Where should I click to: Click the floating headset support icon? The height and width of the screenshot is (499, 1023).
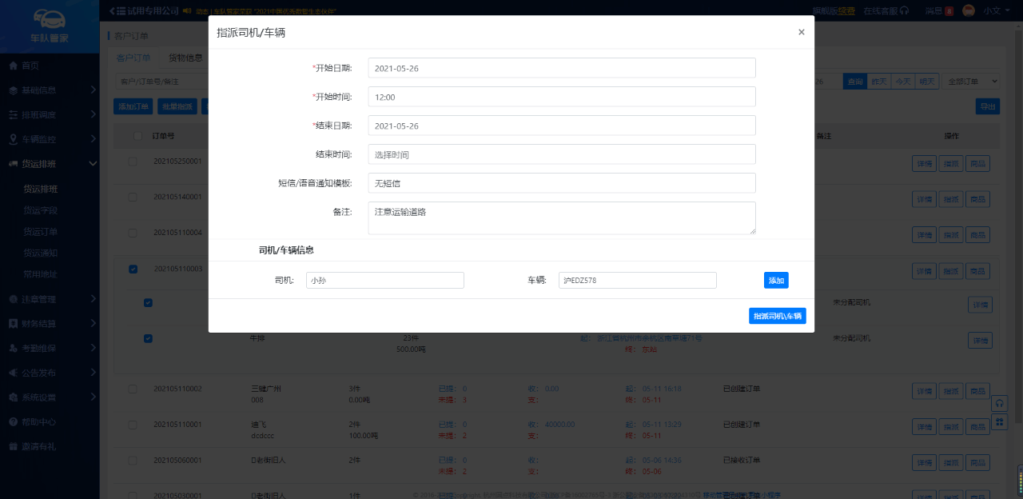click(x=999, y=403)
